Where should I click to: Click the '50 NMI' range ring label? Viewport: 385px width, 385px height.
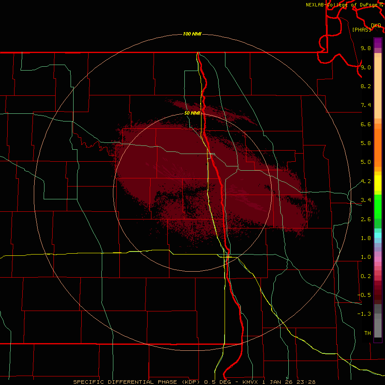[192, 113]
